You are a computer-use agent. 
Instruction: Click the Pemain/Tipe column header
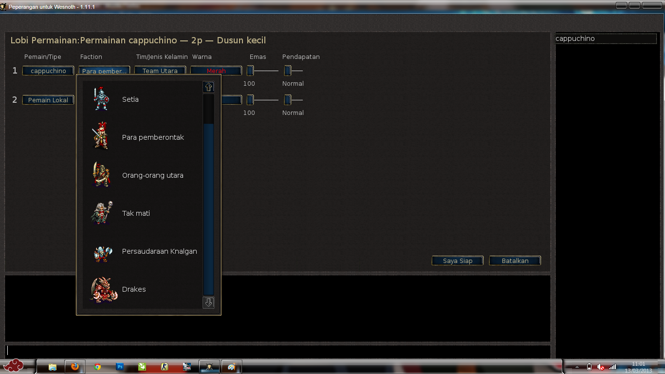43,57
